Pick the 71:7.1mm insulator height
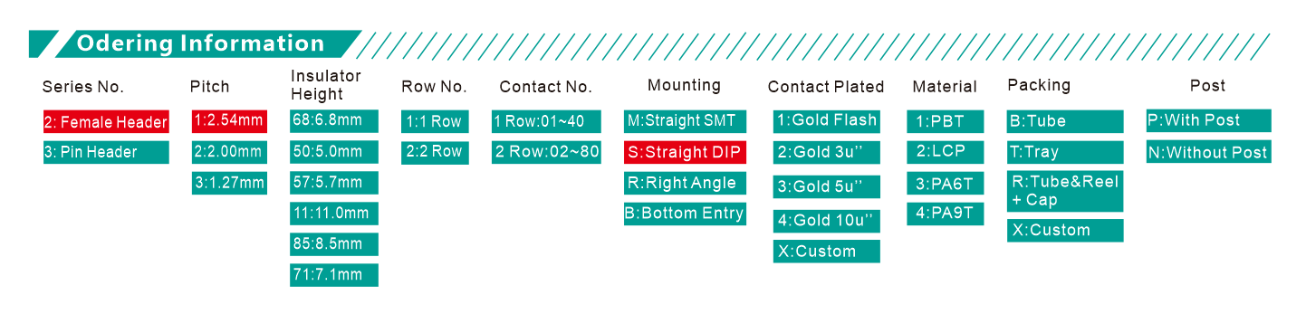Viewport: 1306px width, 333px height. pos(334,275)
